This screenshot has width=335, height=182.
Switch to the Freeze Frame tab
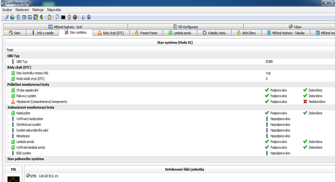point(146,33)
